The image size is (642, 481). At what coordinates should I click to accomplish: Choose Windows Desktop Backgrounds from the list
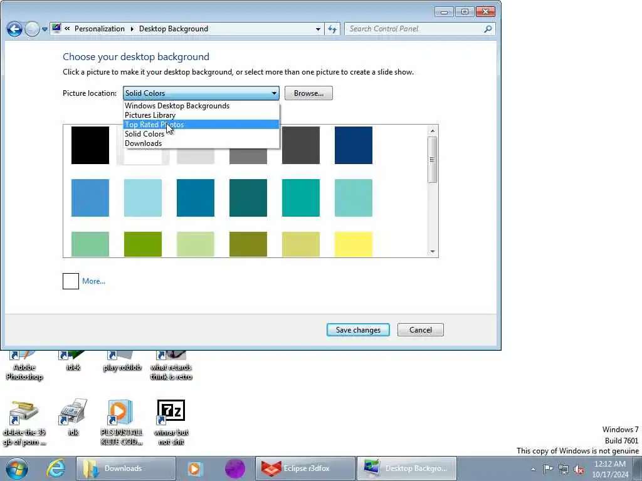(201, 105)
